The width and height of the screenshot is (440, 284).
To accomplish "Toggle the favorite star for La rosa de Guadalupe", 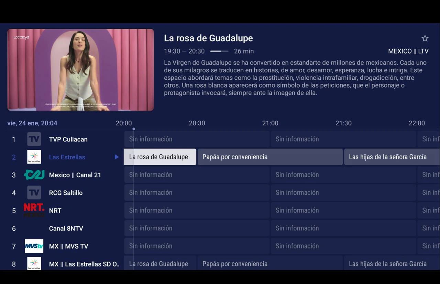I will point(425,38).
